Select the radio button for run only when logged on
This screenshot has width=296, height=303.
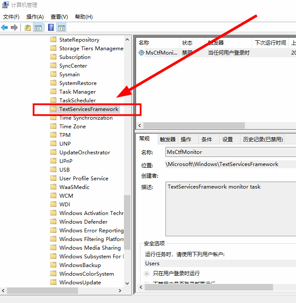tap(147, 274)
